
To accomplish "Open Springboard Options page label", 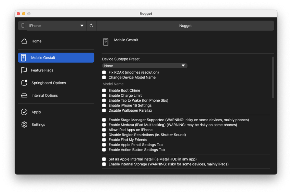I will pos(49,83).
